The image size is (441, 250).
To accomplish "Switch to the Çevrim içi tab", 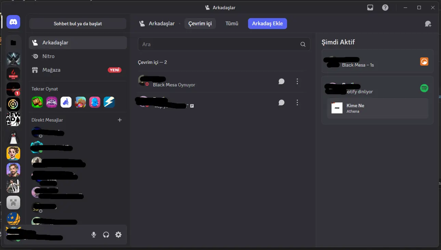I will (200, 24).
